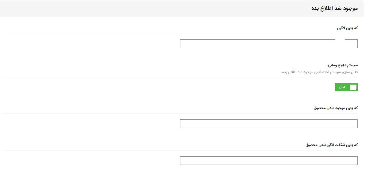Select the product-available pattern code field
Viewport: 366px width, 171px height.
point(269,124)
